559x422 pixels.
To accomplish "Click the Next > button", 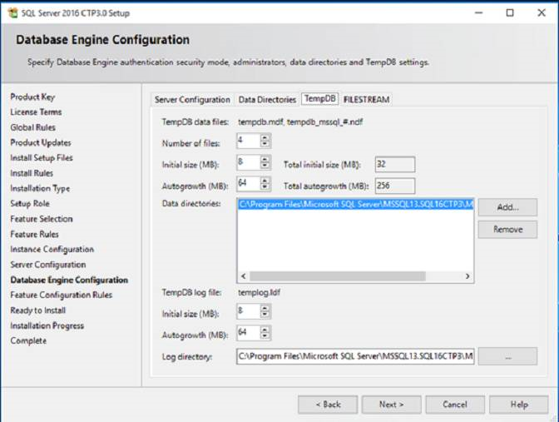I will pyautogui.click(x=391, y=405).
